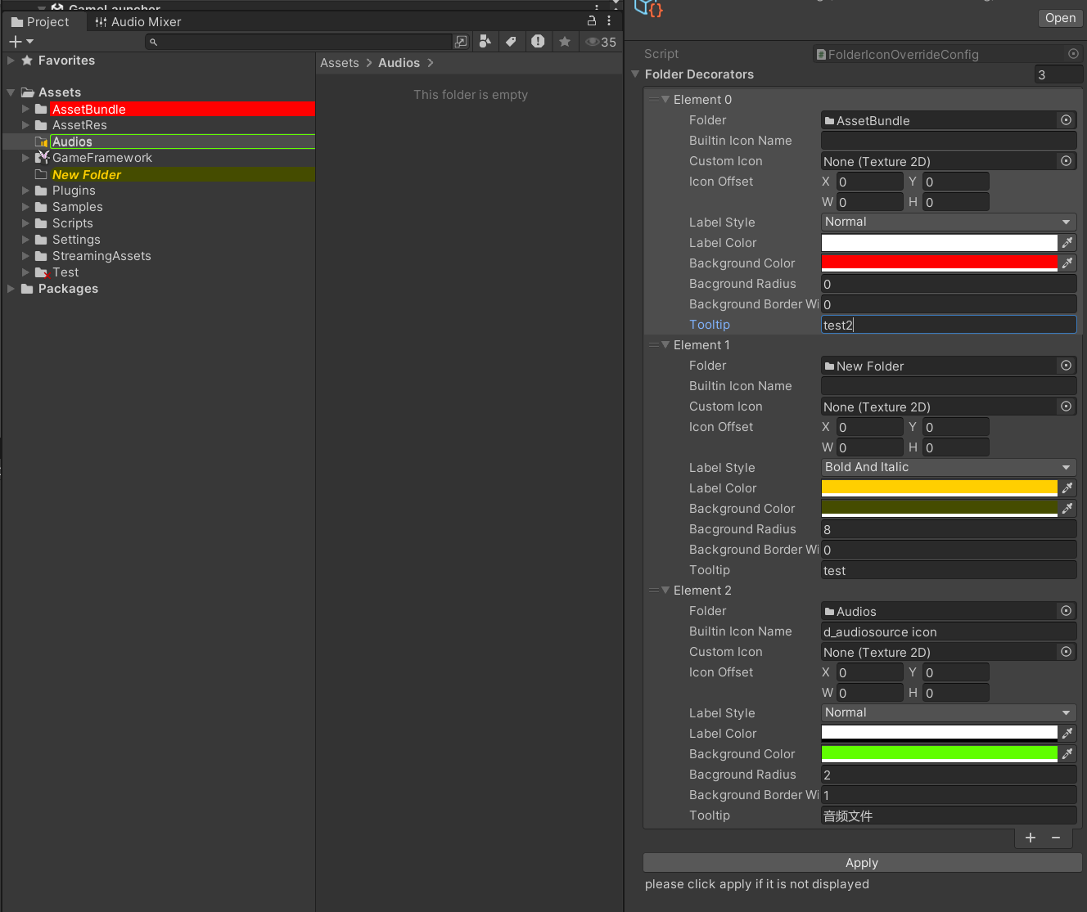Collapse the Assets root folder
Viewport: 1087px width, 912px height.
click(11, 92)
